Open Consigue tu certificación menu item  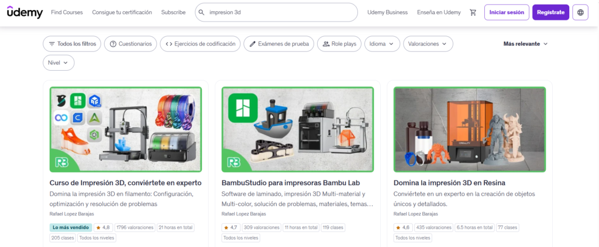(122, 12)
